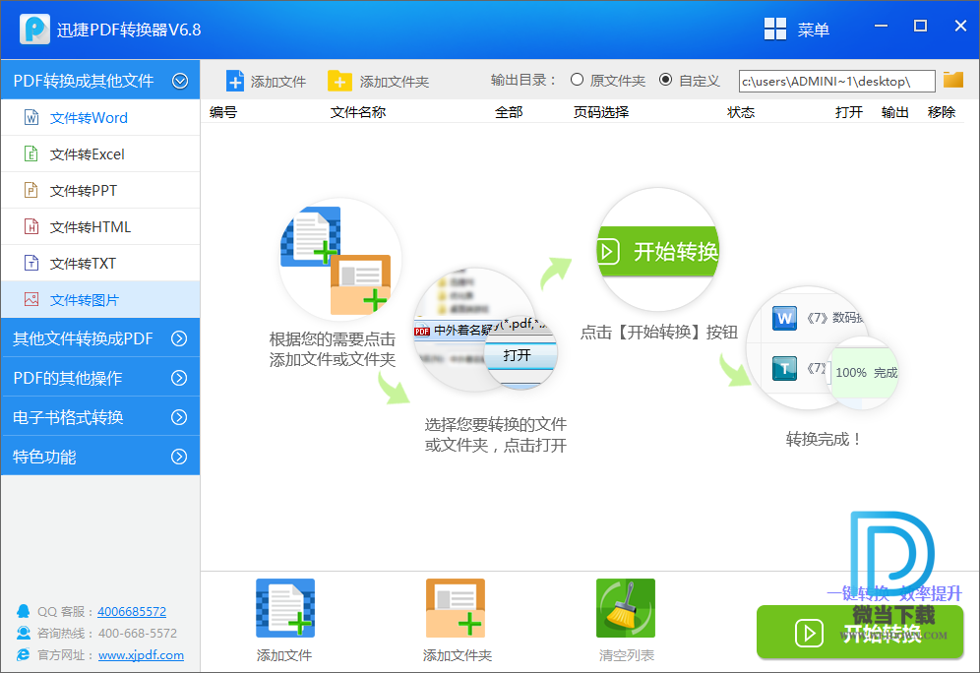Click the 添加文件 toolbar text button

tap(278, 82)
